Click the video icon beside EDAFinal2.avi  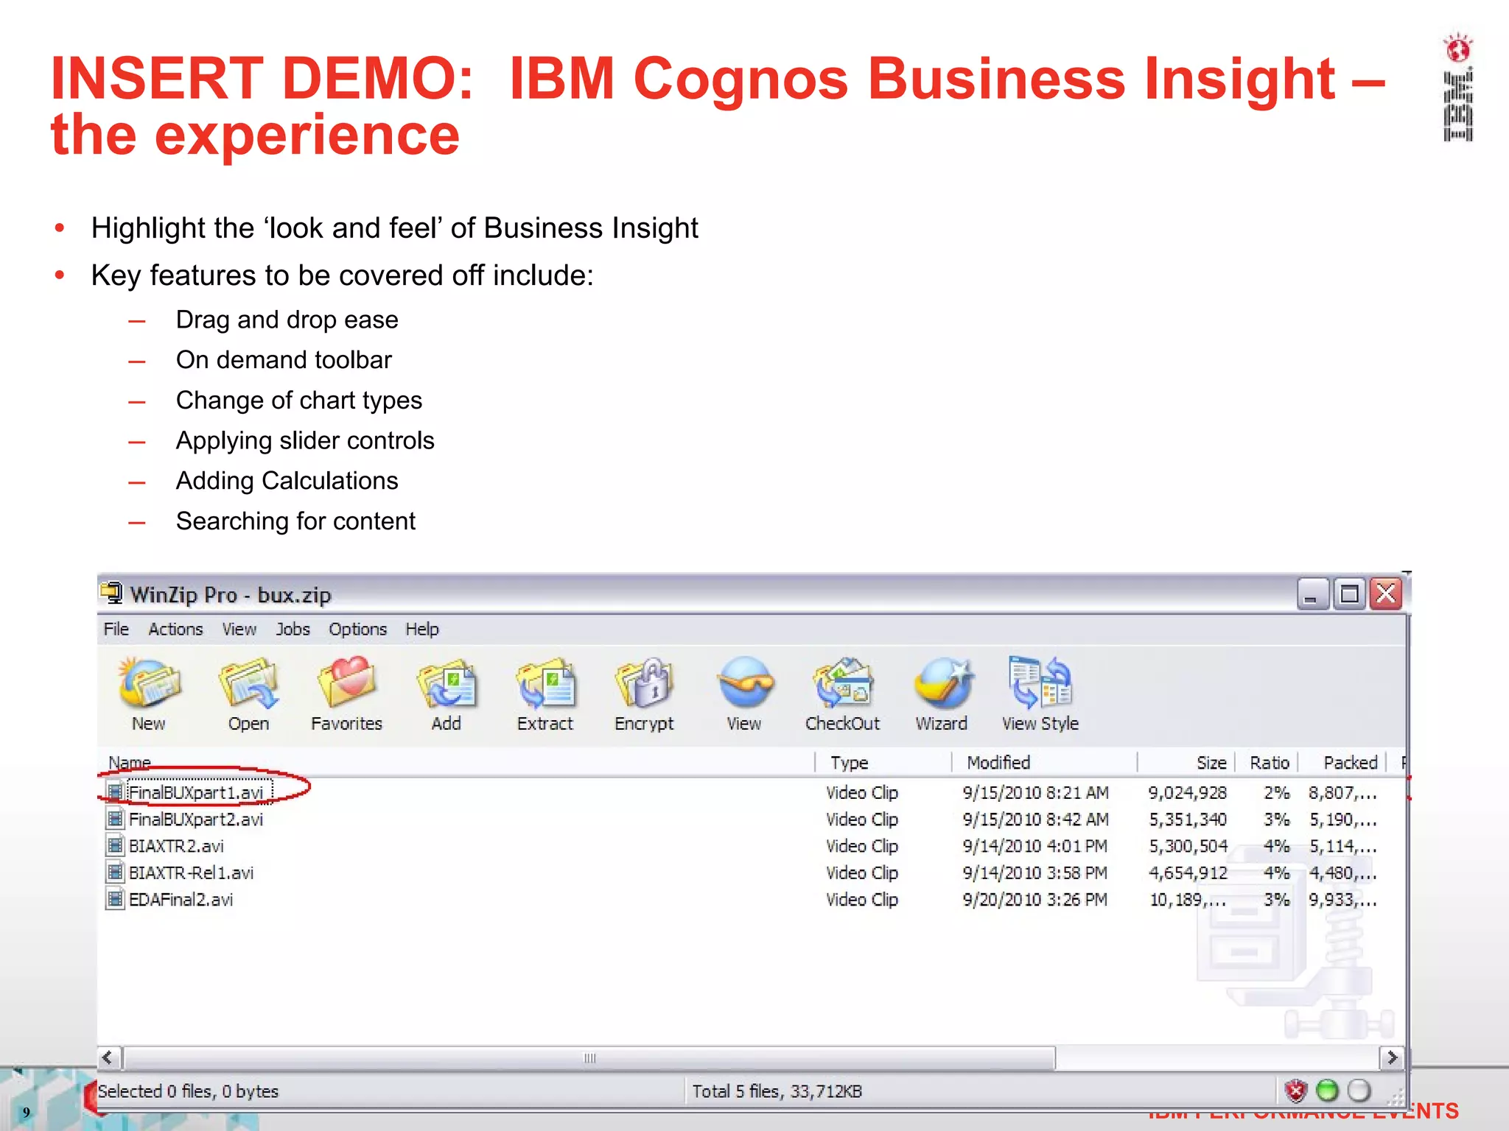tap(115, 899)
